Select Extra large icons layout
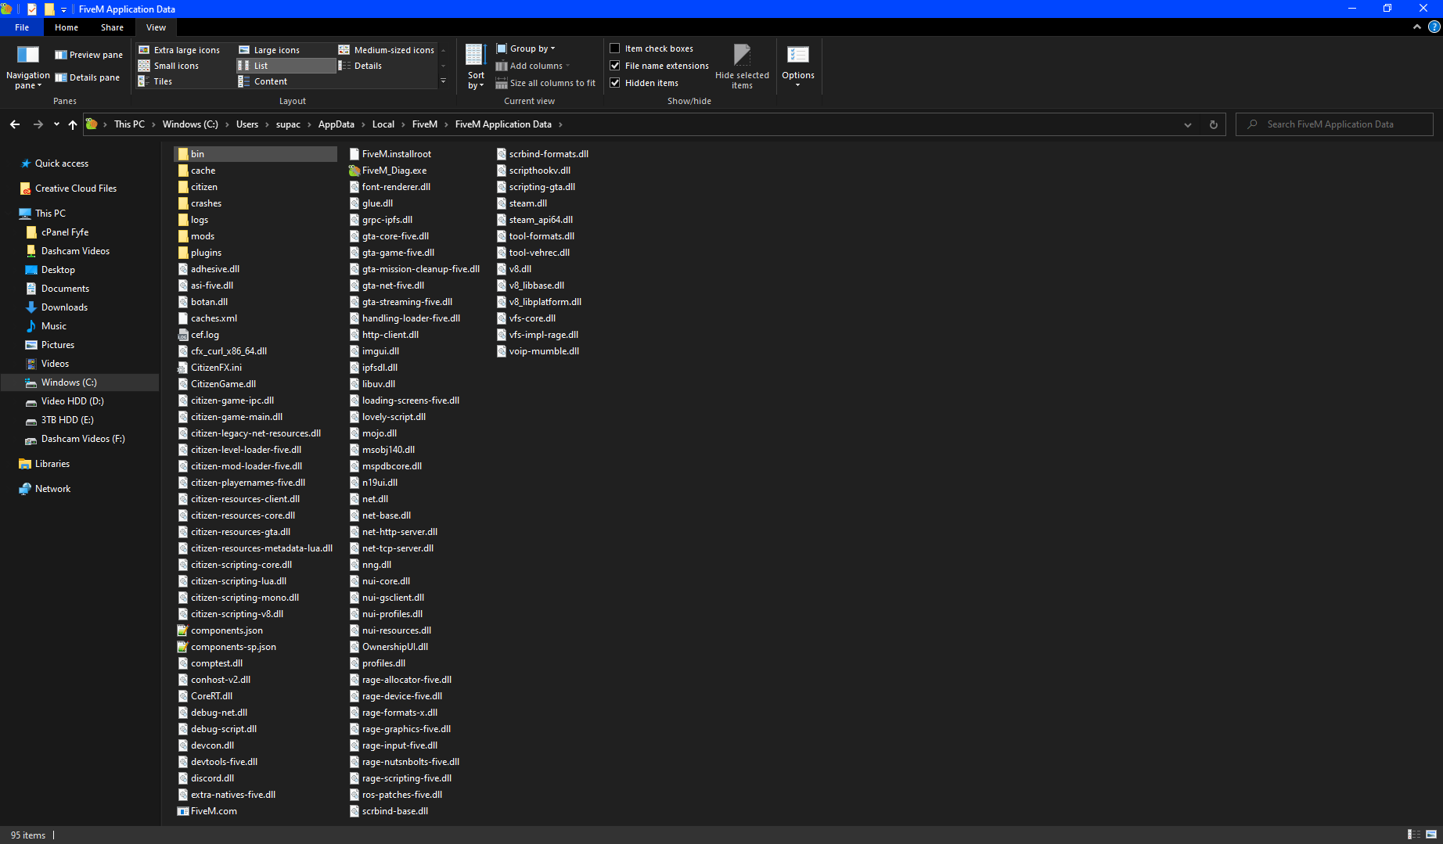This screenshot has height=844, width=1443. (179, 50)
